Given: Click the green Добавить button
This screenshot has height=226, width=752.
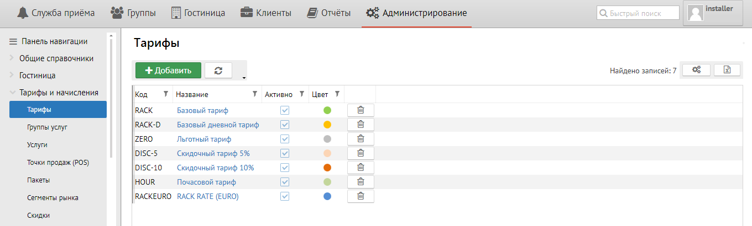Looking at the screenshot, I should pos(168,71).
